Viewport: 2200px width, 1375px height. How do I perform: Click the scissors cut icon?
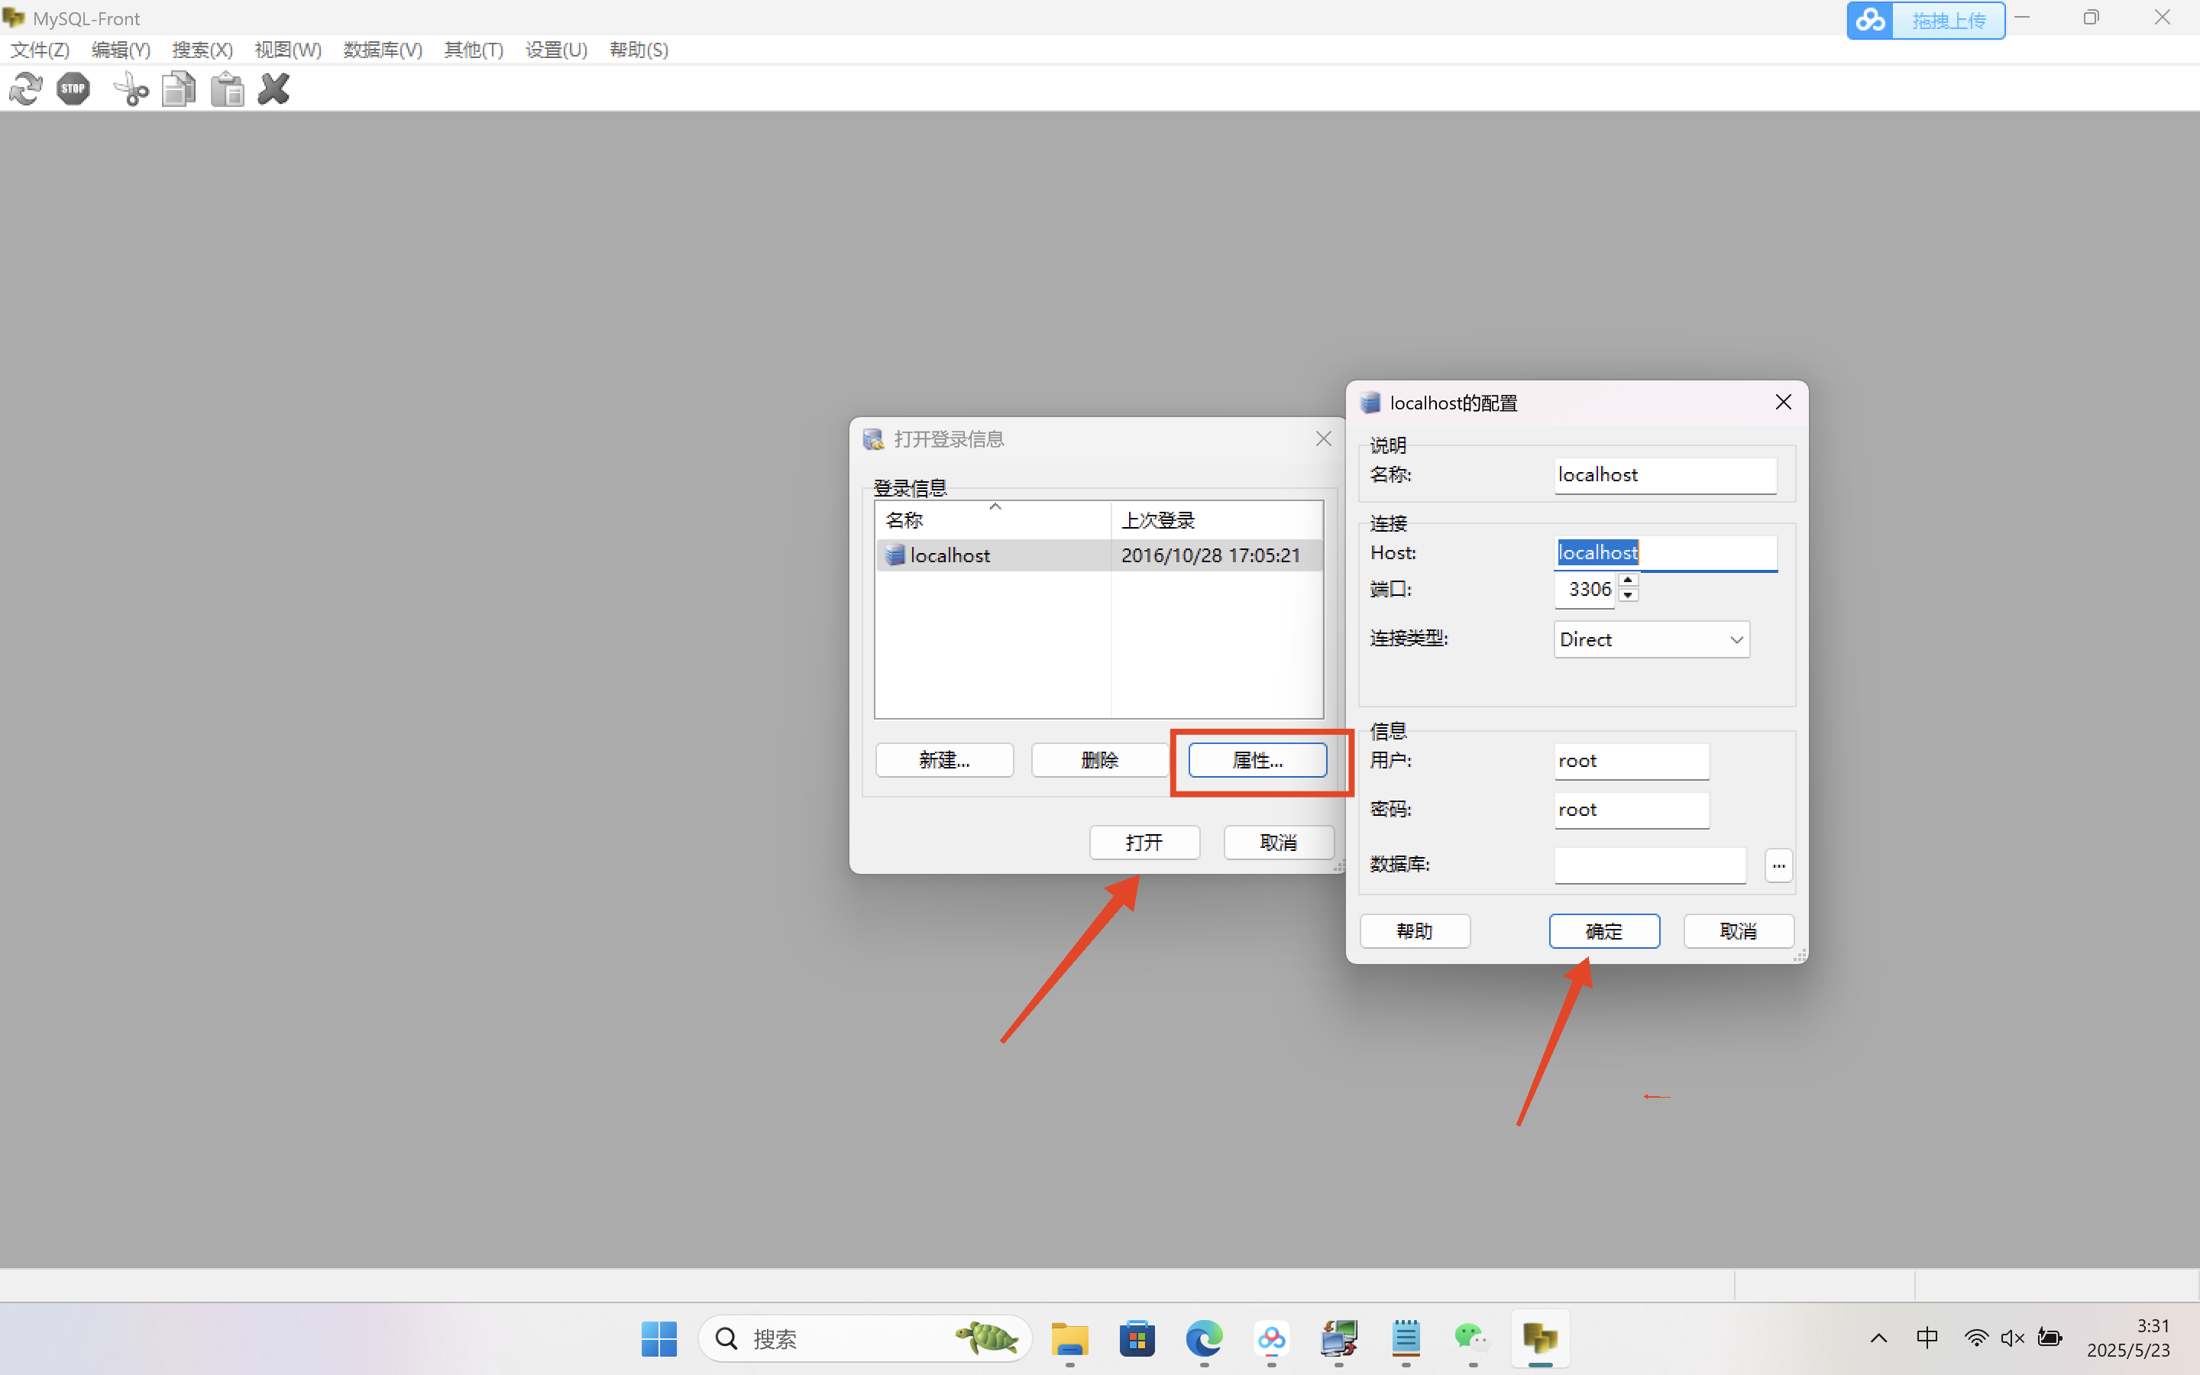(x=131, y=89)
